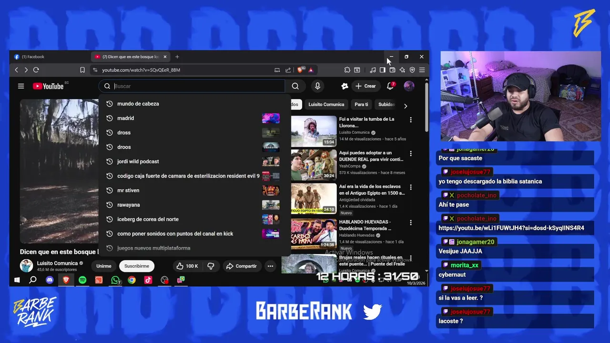Go back in the browser
This screenshot has height=343, width=610.
coord(17,70)
